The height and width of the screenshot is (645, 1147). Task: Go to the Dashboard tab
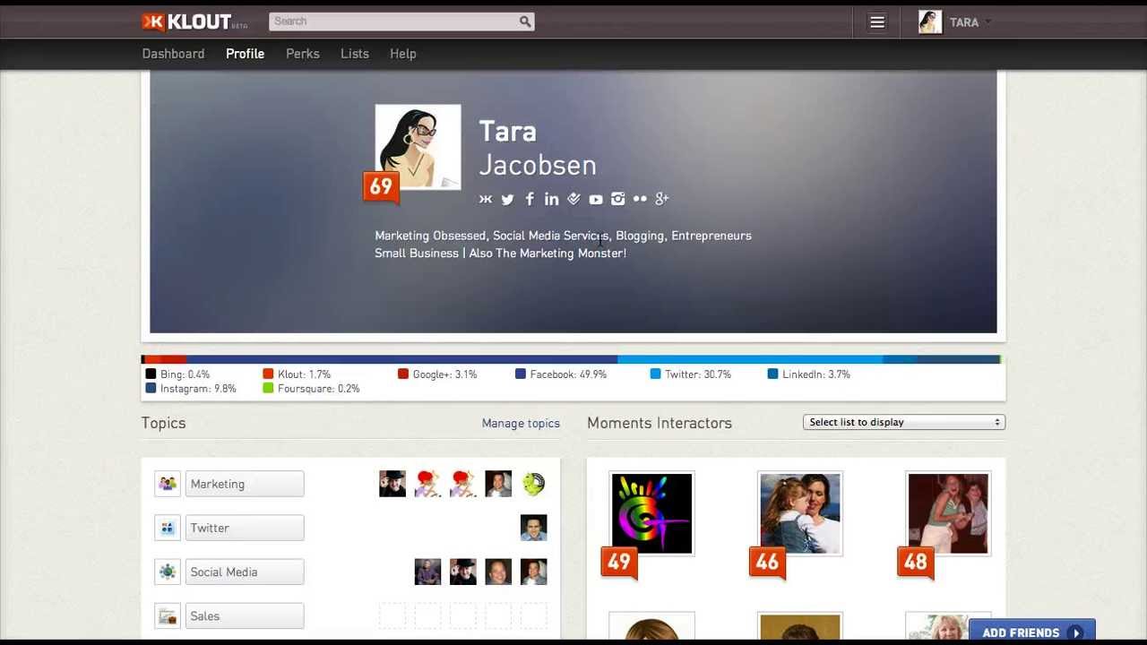click(x=173, y=54)
